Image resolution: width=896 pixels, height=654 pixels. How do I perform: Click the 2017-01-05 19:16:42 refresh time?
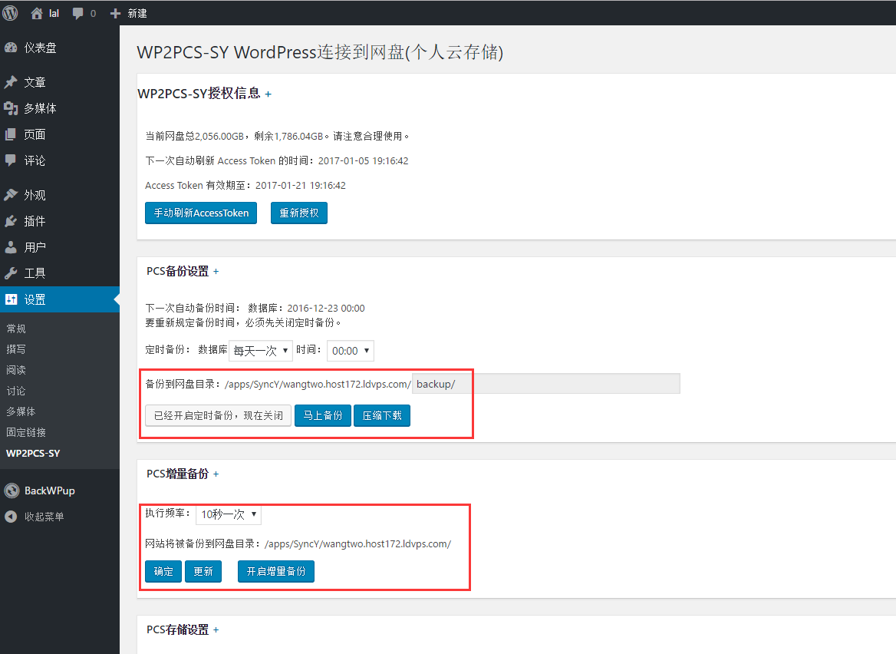point(364,160)
